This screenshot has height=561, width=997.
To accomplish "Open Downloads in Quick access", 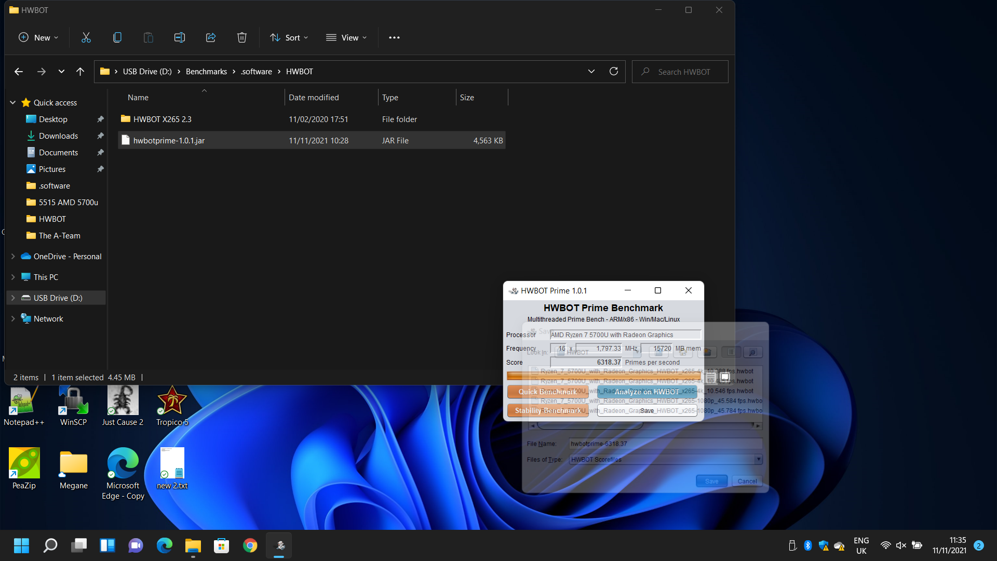I will tap(58, 136).
